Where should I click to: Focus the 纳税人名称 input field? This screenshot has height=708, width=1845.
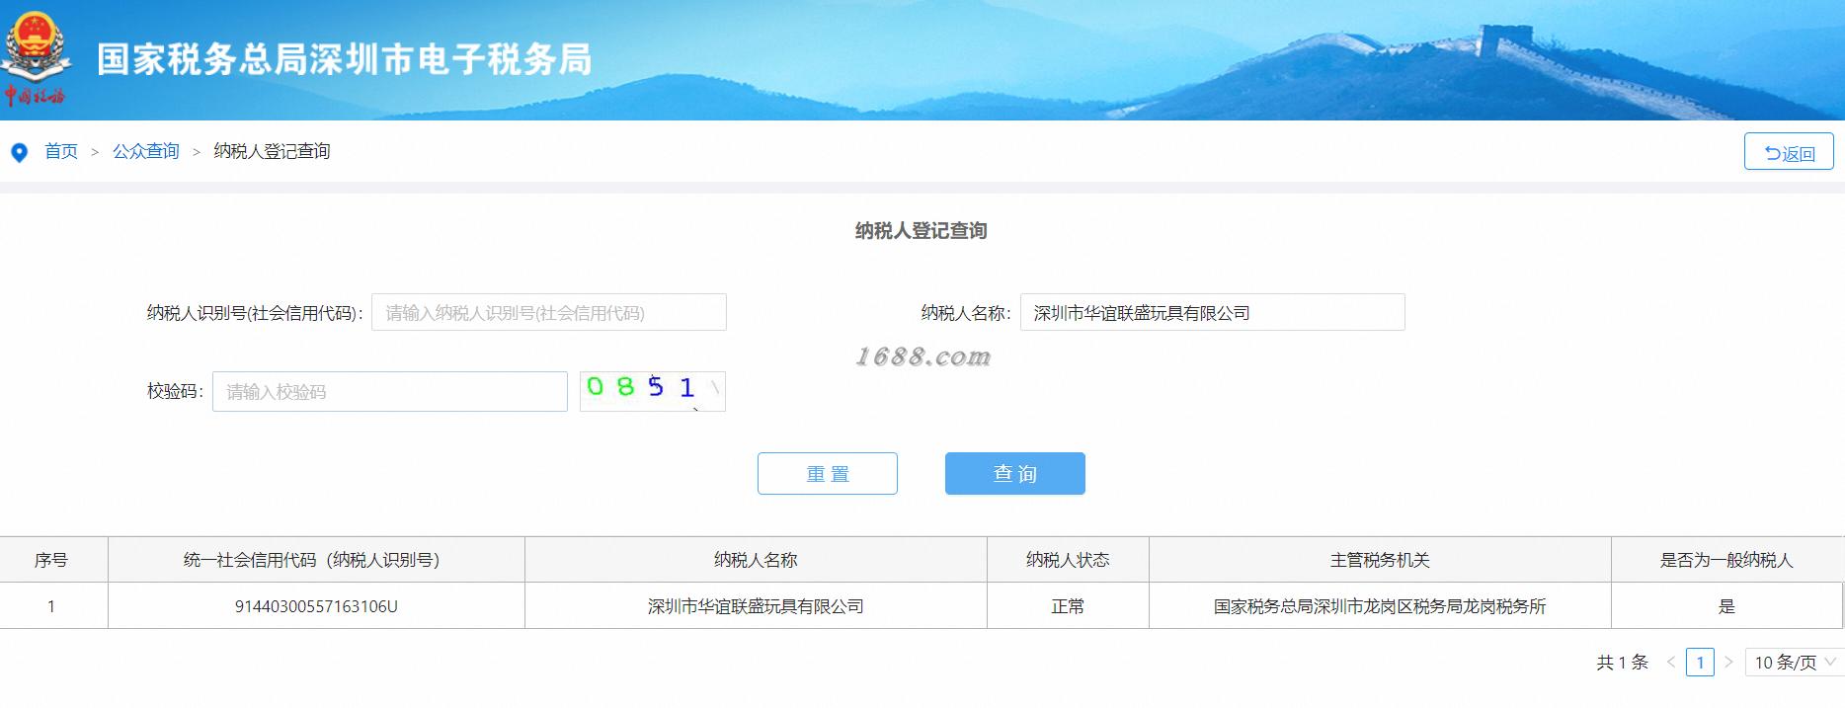pyautogui.click(x=1213, y=312)
